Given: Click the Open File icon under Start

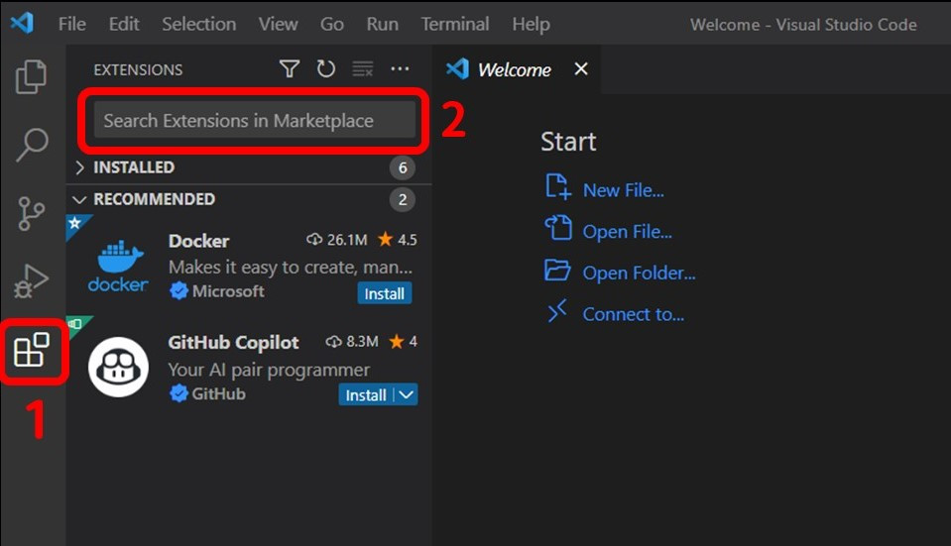Looking at the screenshot, I should [x=558, y=228].
